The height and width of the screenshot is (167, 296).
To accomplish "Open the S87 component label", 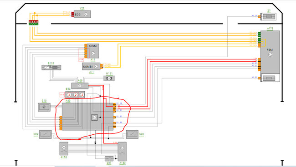I will (x=109, y=163).
